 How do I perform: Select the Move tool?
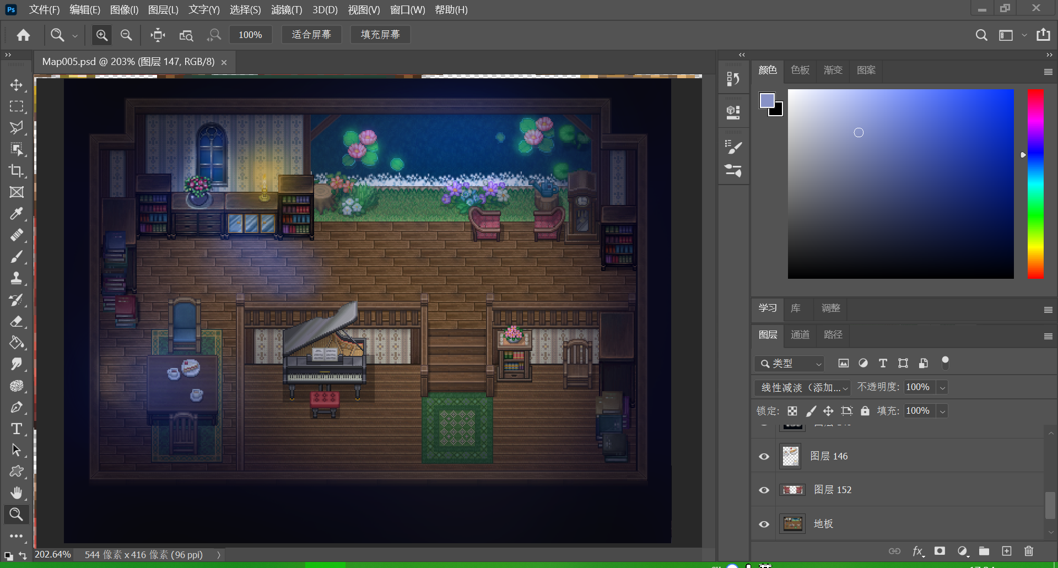coord(17,85)
